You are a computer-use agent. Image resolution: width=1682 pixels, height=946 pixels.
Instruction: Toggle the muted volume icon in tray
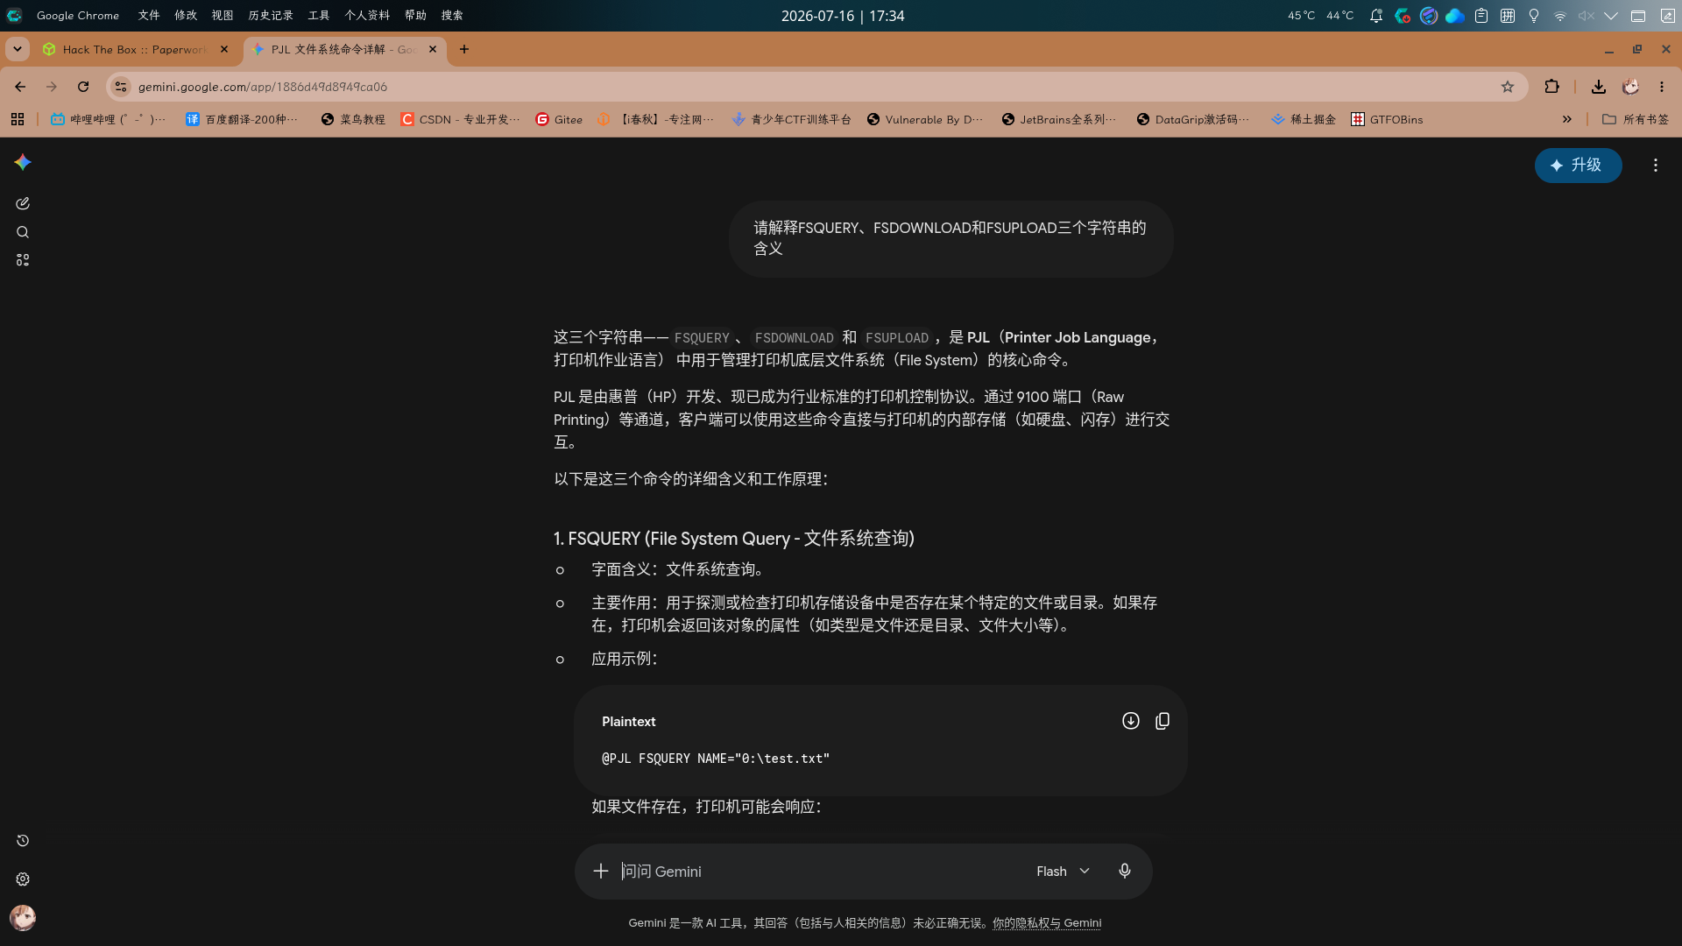1587,16
